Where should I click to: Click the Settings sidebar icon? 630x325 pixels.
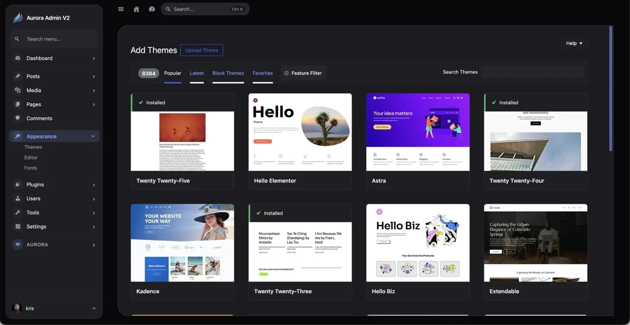click(18, 227)
